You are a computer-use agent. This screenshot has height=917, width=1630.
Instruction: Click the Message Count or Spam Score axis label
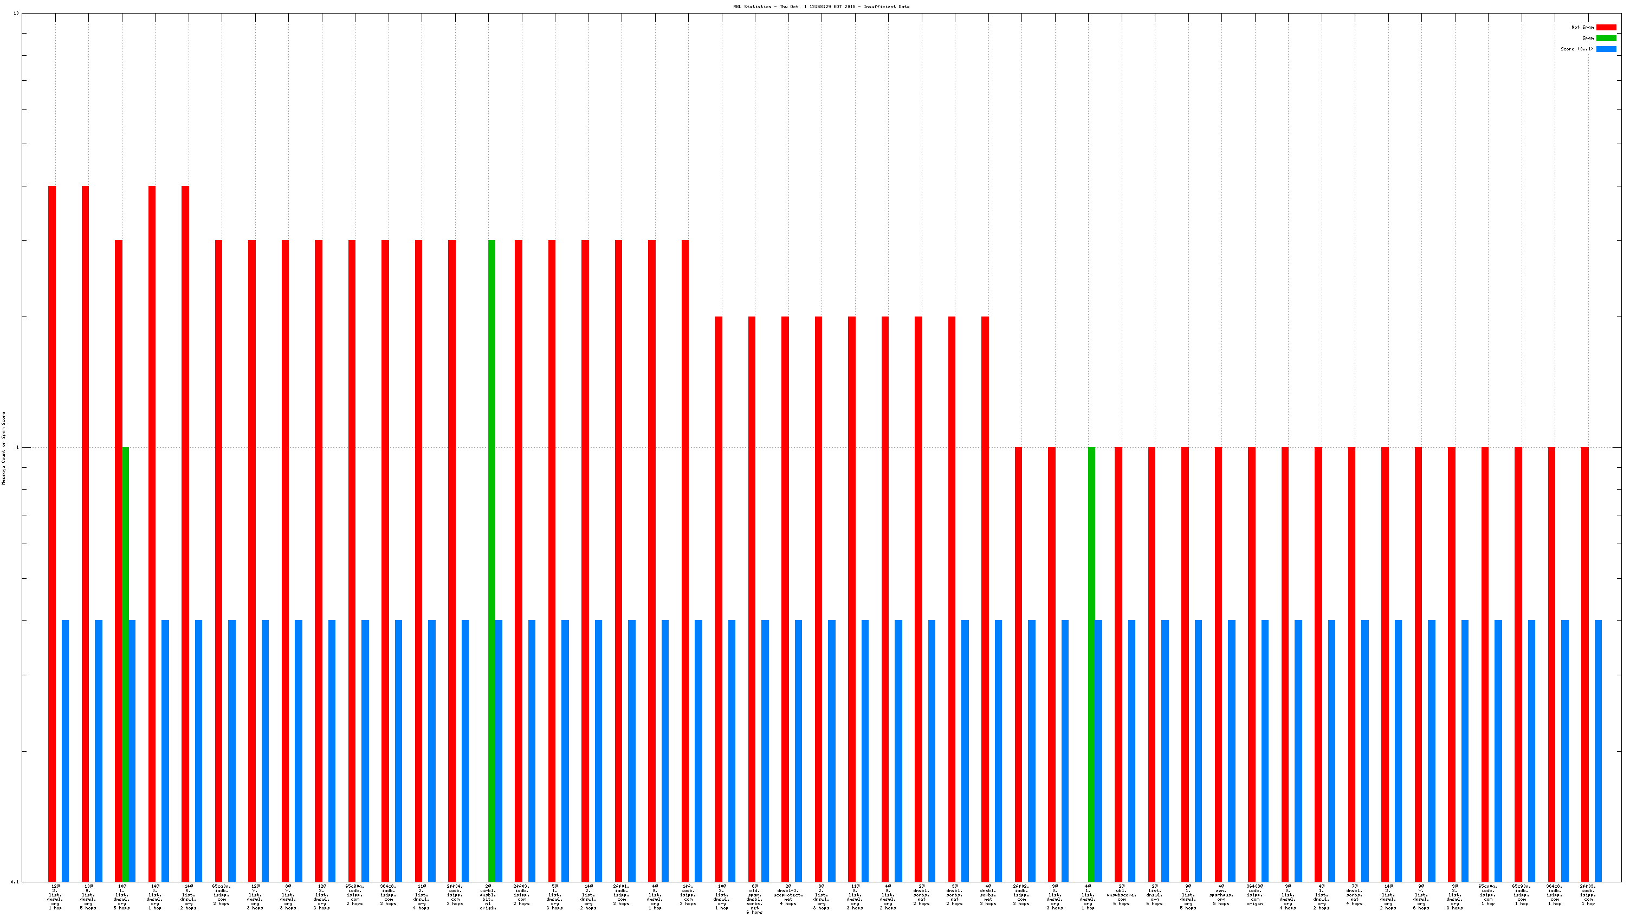[x=3, y=448]
